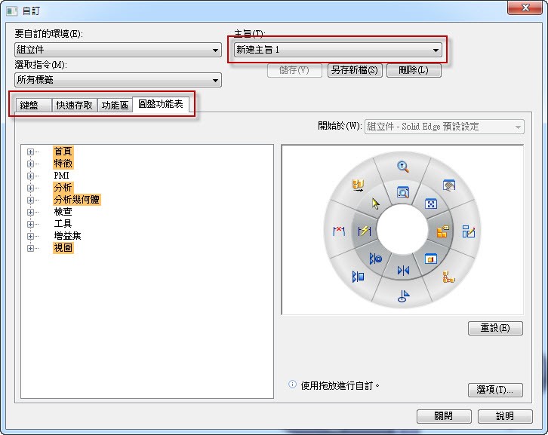Viewport: 548px width, 435px height.
Task: Click the hand sketch window icon on outer ring
Action: pyautogui.click(x=449, y=185)
